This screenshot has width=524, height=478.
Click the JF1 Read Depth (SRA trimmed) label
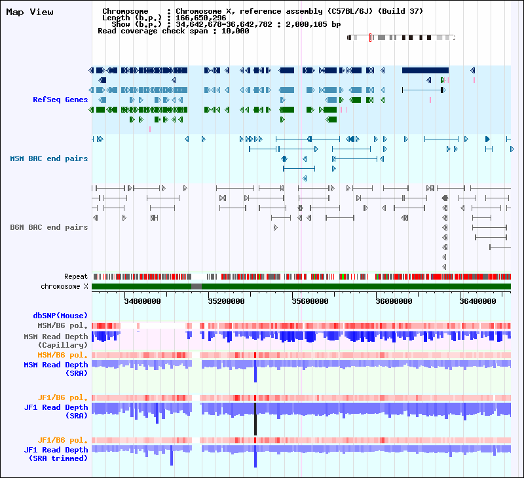pos(56,454)
